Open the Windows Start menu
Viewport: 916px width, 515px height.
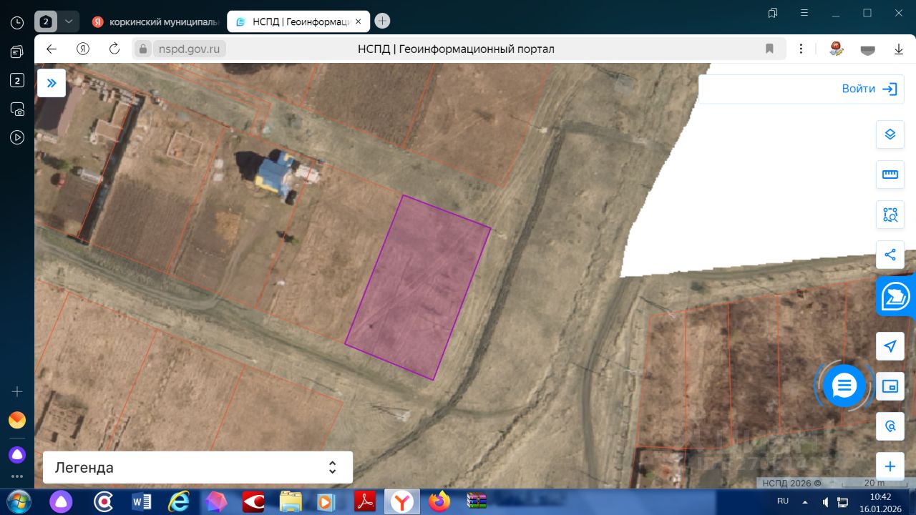(18, 502)
